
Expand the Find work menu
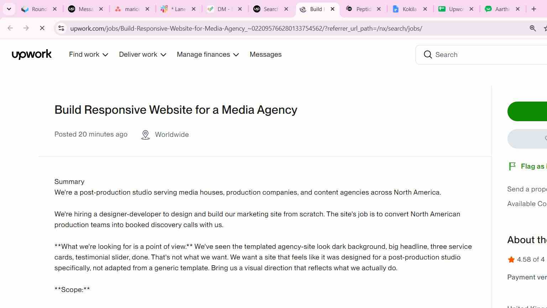tap(89, 55)
